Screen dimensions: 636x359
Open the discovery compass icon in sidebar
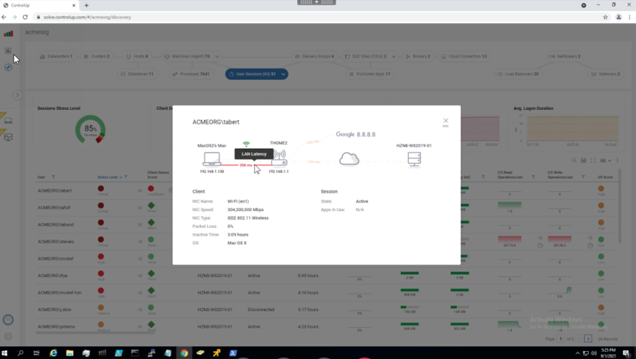click(x=8, y=67)
